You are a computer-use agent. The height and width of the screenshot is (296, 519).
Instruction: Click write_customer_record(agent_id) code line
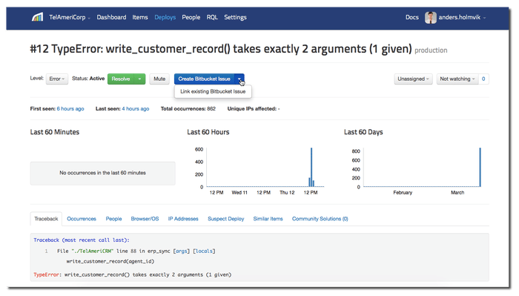110,261
